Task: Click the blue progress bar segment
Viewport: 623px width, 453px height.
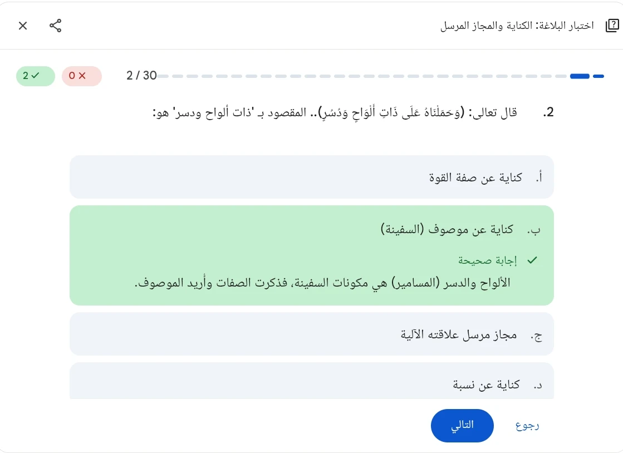Action: (x=580, y=76)
